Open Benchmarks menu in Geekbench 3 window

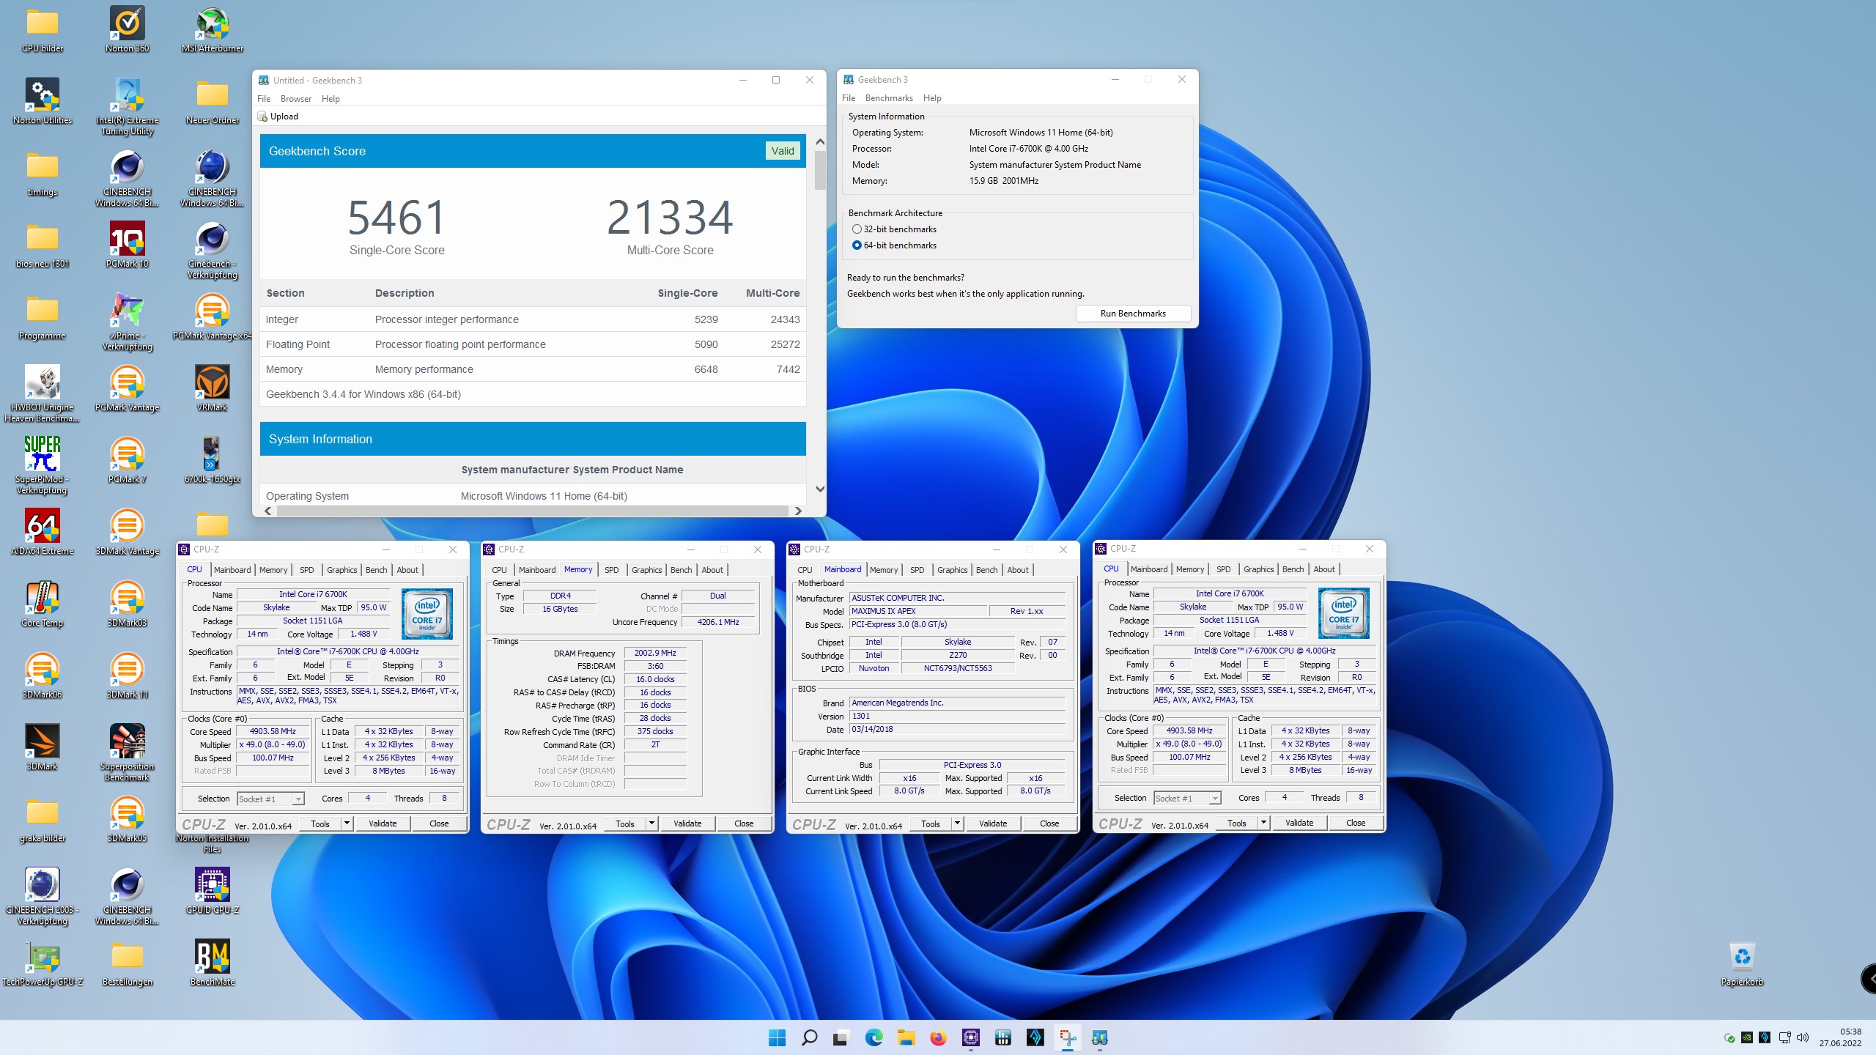[x=889, y=98]
